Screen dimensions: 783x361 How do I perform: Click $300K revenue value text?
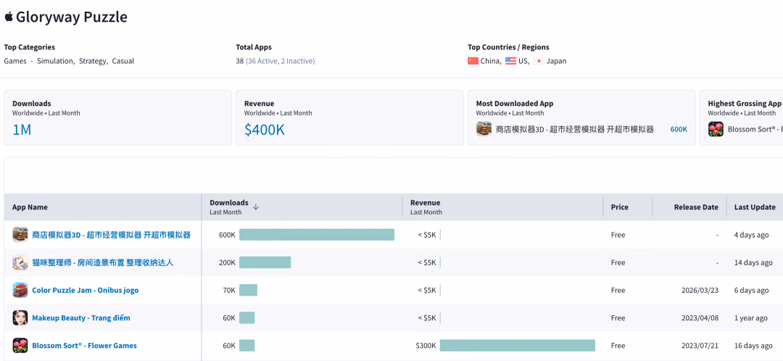pos(426,346)
